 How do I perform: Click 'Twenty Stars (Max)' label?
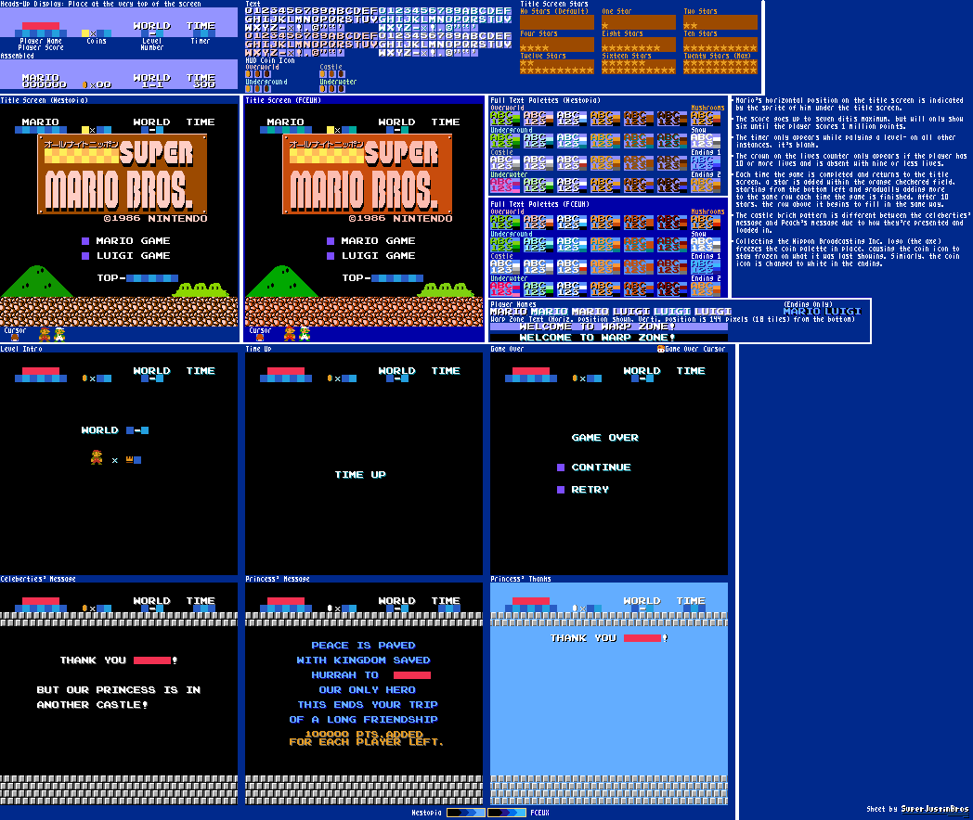click(718, 56)
